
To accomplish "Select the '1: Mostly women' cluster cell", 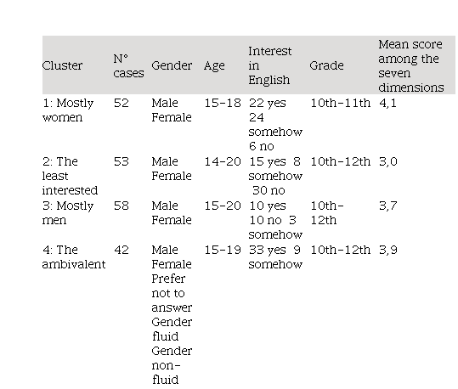I will tap(68, 110).
